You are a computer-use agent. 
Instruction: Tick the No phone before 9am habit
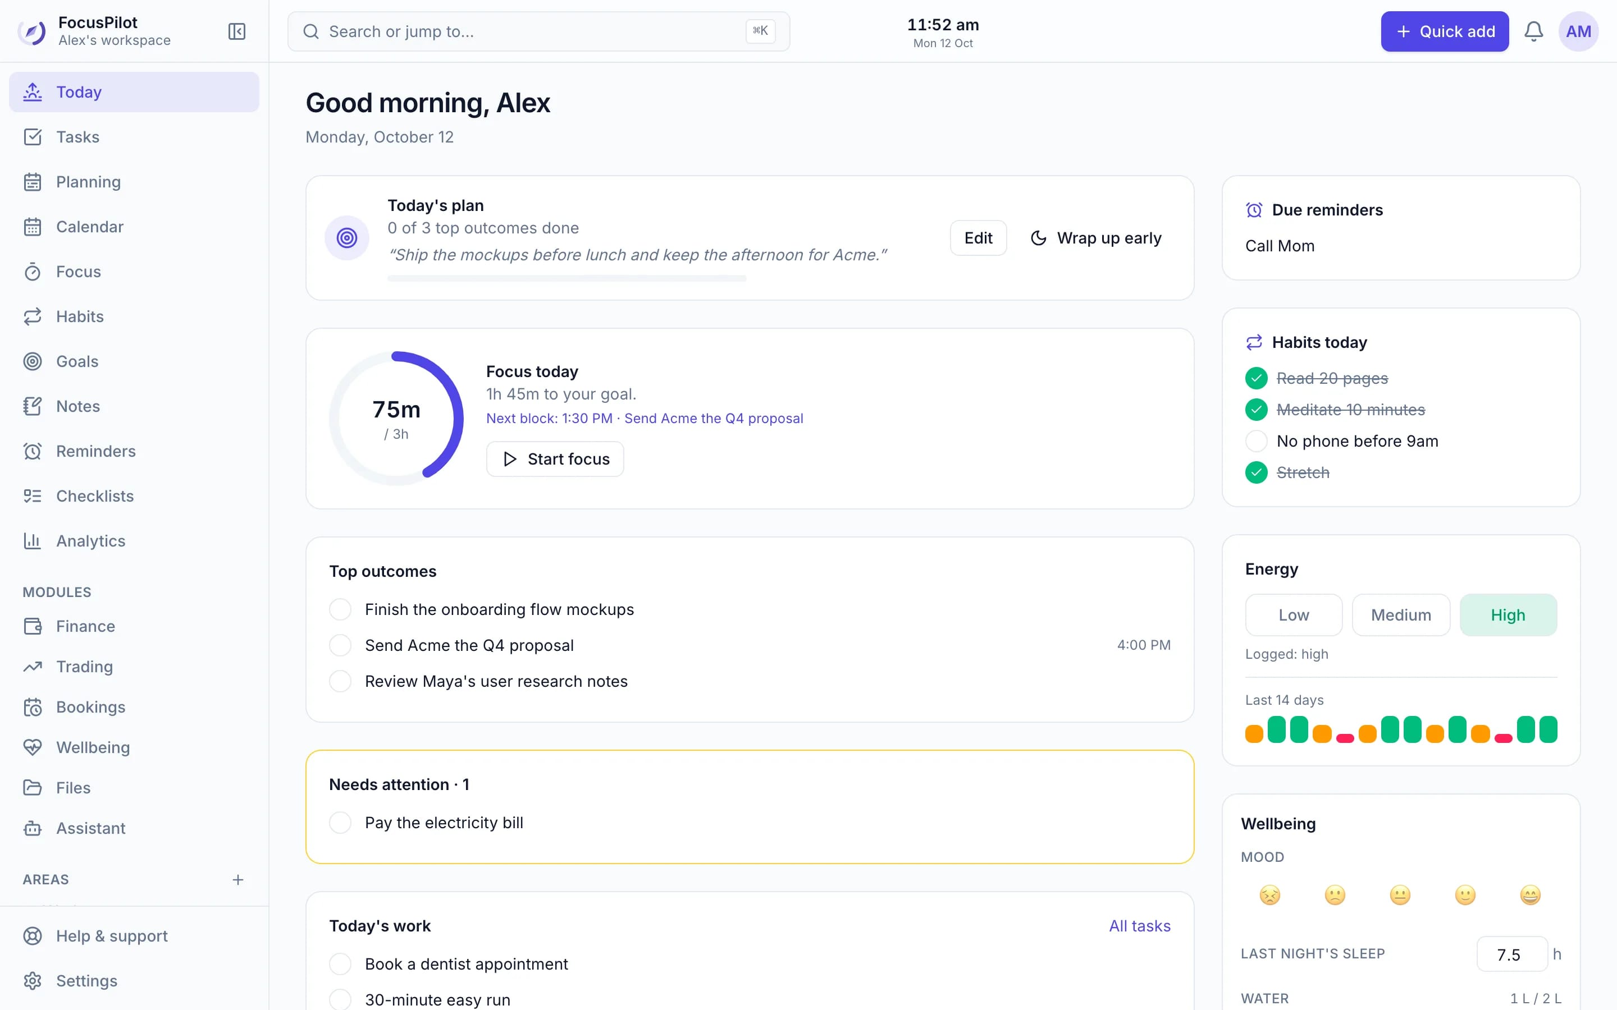point(1256,441)
